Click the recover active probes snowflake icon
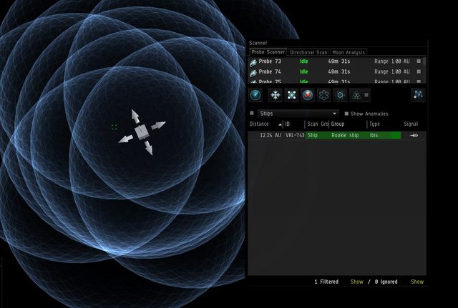Viewport: 458px width, 308px height. pyautogui.click(x=275, y=95)
